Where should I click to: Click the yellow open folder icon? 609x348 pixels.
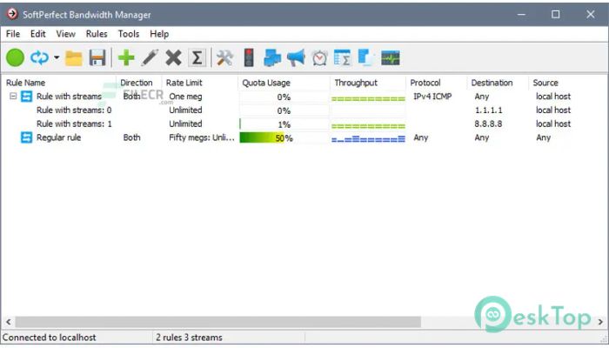point(74,58)
